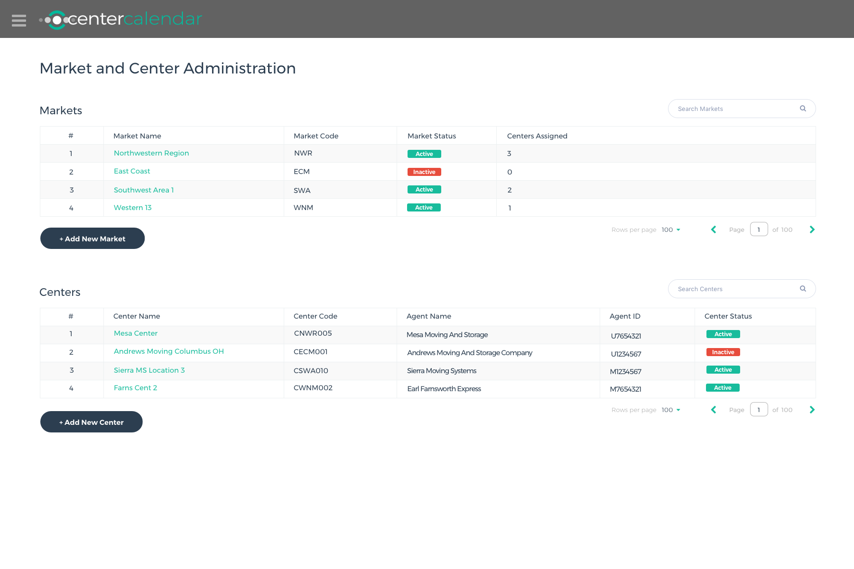Click the Search Centers input field
The height and width of the screenshot is (569, 854).
point(742,289)
